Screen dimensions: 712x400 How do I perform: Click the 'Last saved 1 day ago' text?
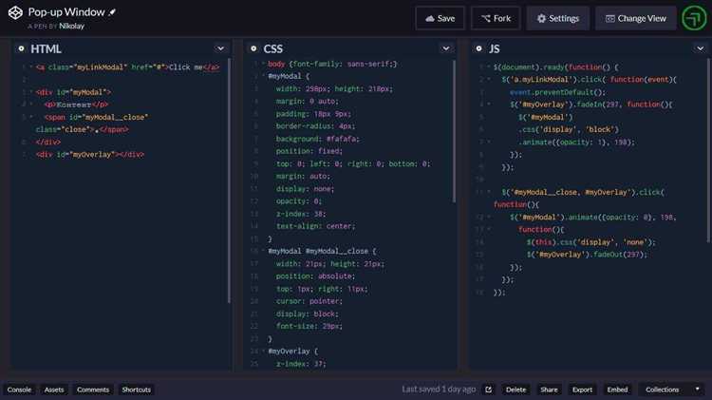click(439, 390)
